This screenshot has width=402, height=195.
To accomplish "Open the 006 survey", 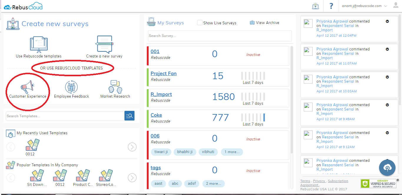I will coord(155,136).
